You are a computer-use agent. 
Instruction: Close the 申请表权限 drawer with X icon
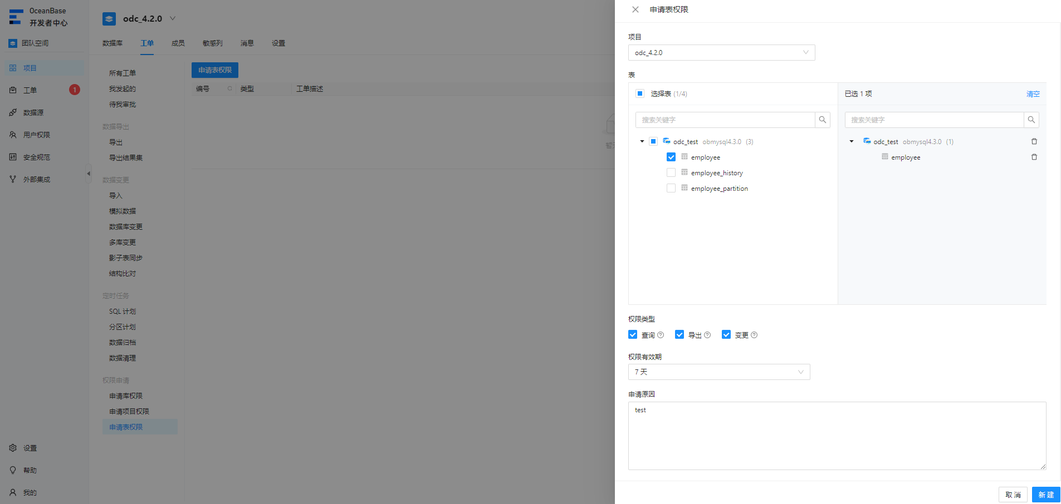point(635,9)
